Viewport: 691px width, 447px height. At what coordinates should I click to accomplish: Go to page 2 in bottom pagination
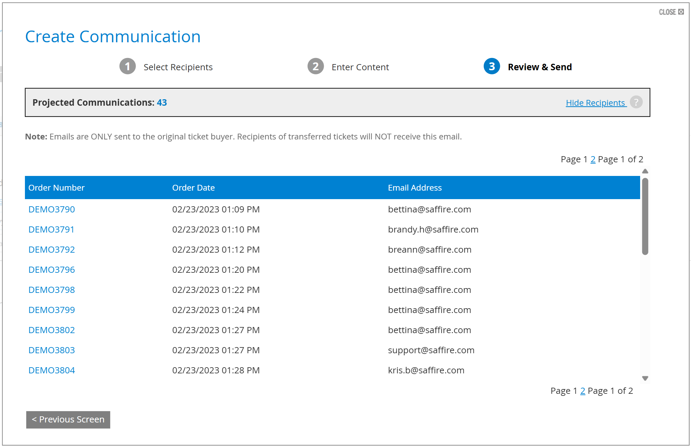click(583, 391)
